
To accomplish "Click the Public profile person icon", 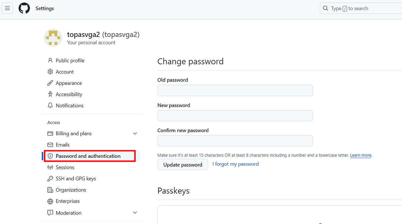I will tap(50, 60).
